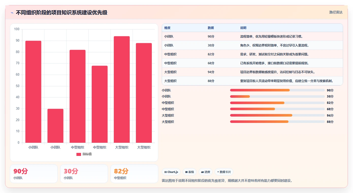
Task: Click the 88-value bar in the chart
Action: tap(144, 93)
